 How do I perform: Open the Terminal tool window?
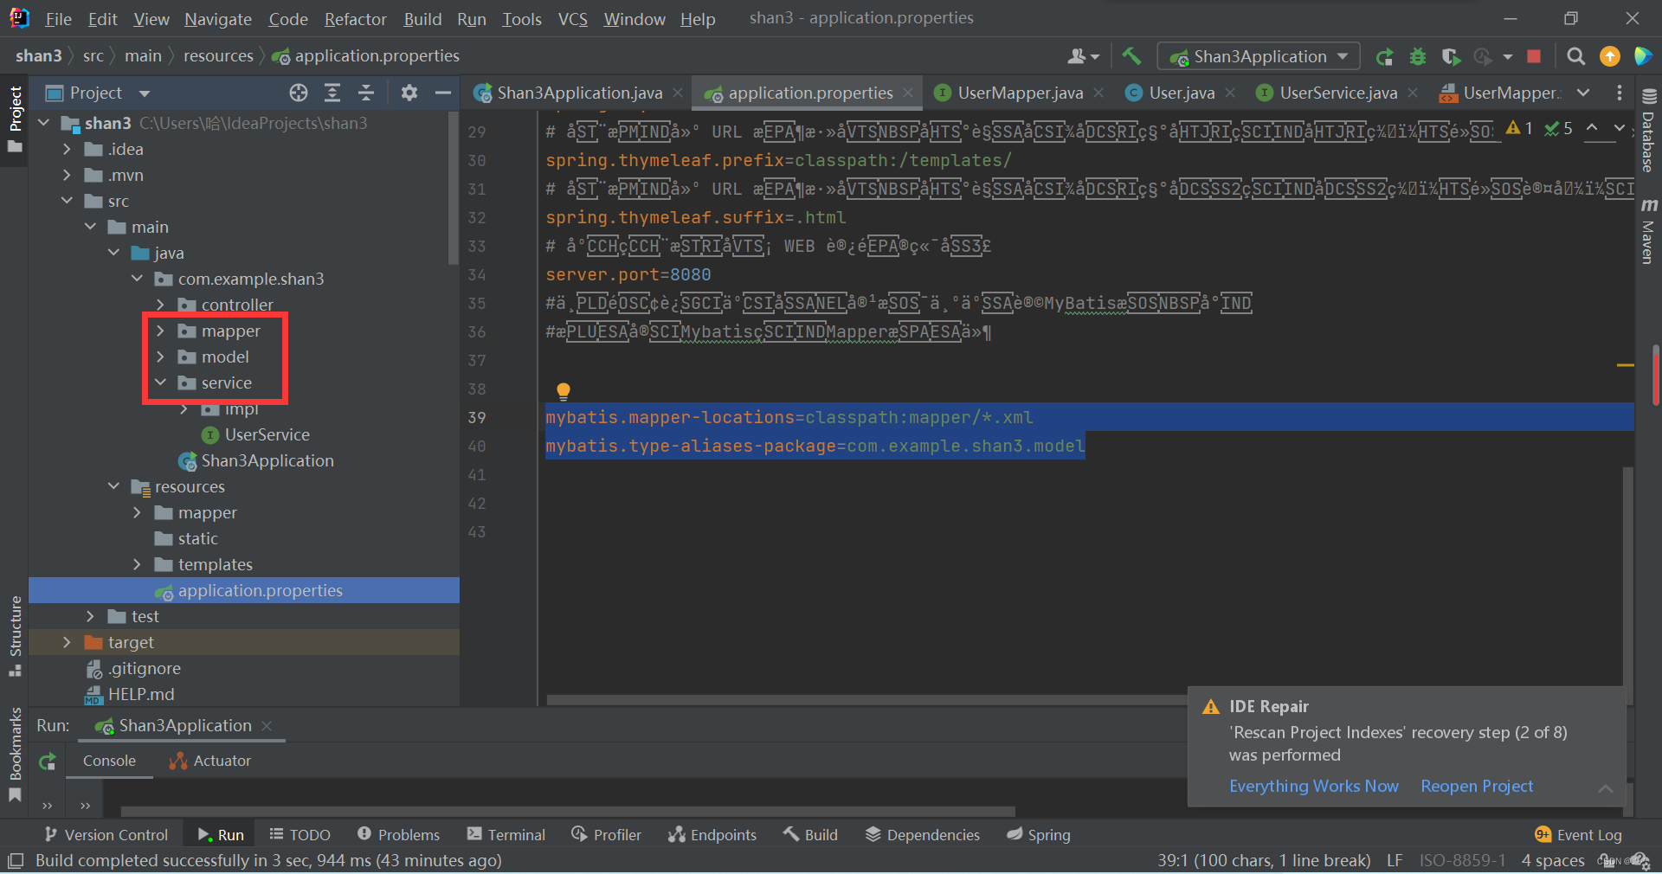[506, 835]
